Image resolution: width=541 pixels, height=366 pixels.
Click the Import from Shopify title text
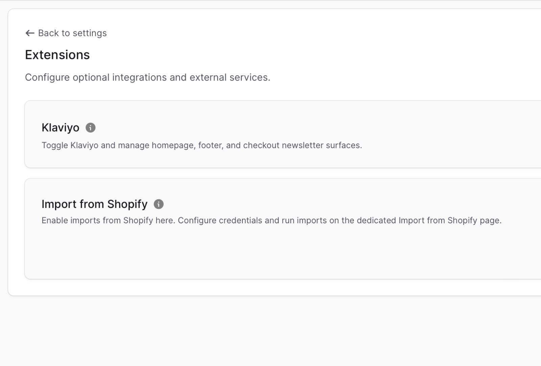[94, 204]
